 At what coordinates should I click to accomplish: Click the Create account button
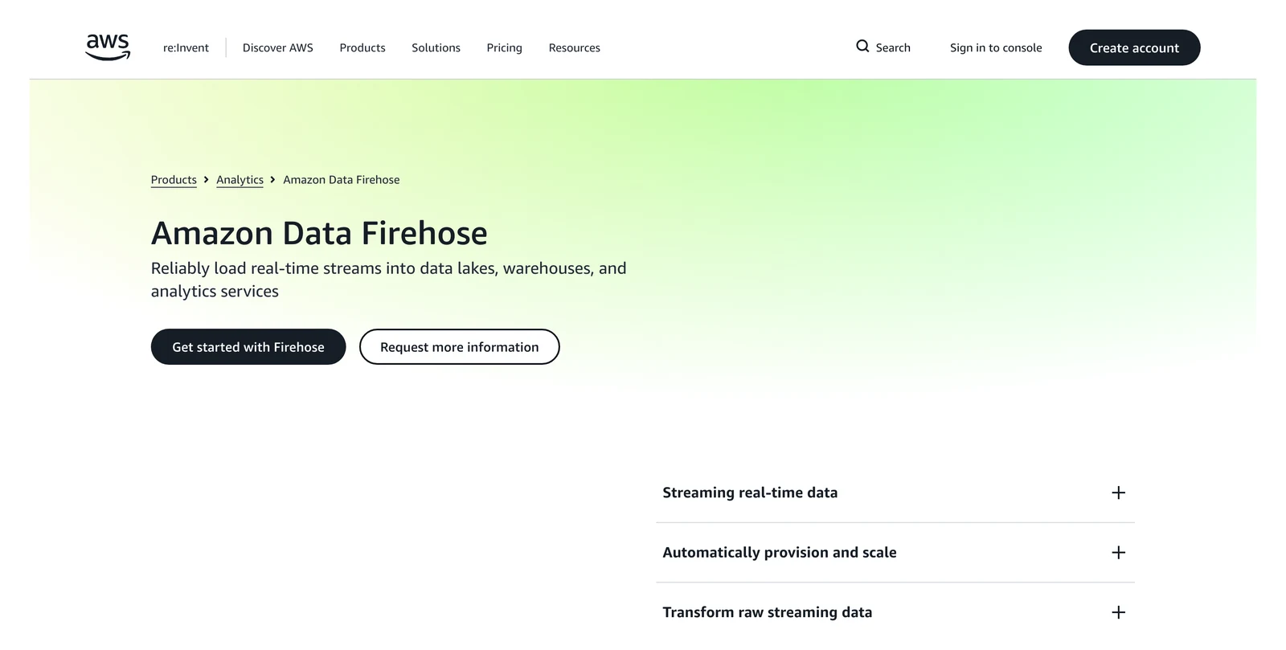[x=1134, y=47]
